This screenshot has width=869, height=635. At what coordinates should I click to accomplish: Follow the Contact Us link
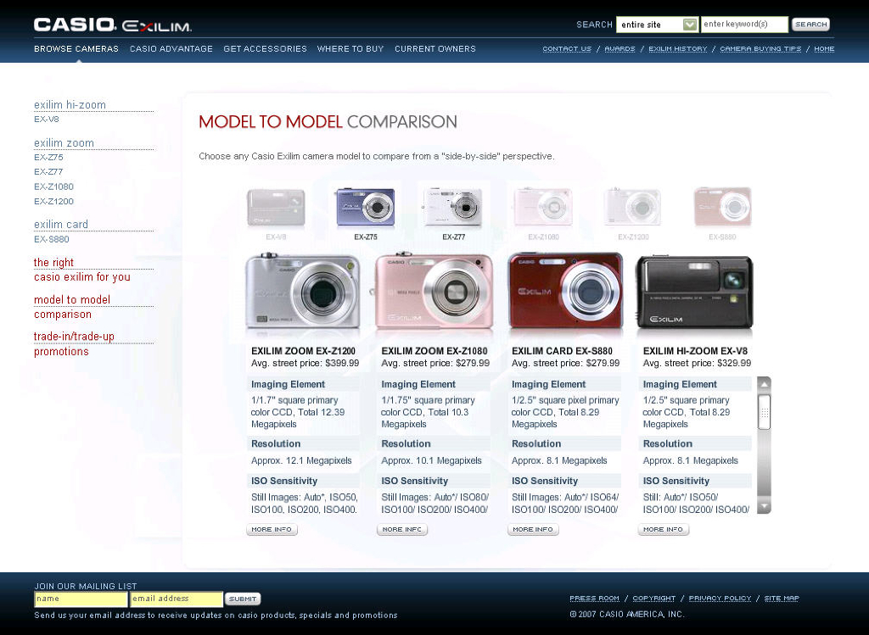pyautogui.click(x=567, y=48)
